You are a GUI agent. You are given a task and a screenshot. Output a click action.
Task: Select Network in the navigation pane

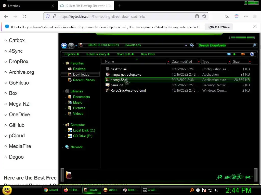pyautogui.click(x=76, y=147)
